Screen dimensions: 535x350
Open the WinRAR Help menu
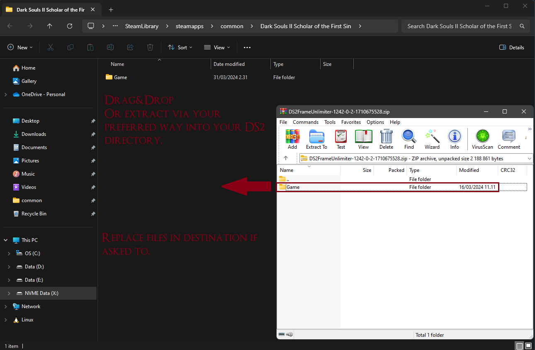click(395, 122)
